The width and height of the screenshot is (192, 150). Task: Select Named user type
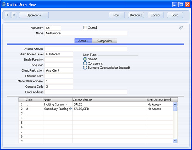(85, 59)
